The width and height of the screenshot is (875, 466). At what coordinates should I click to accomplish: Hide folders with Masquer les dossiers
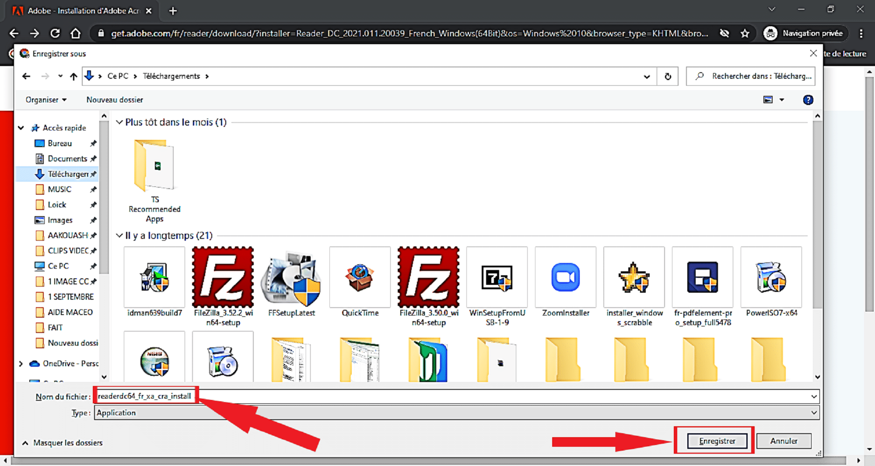[x=63, y=443]
